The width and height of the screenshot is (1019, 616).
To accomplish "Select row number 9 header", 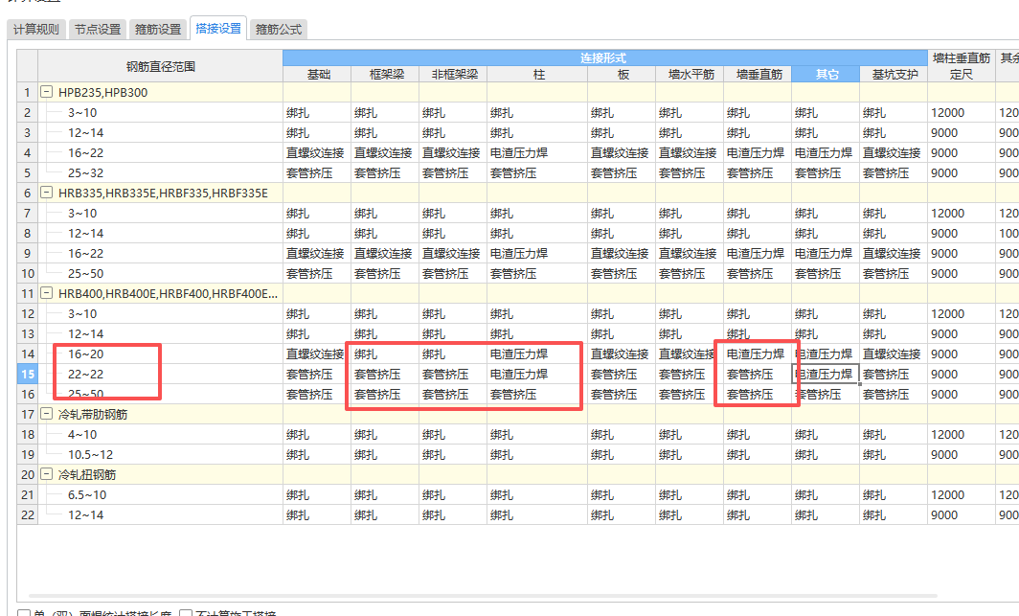I will (x=27, y=254).
